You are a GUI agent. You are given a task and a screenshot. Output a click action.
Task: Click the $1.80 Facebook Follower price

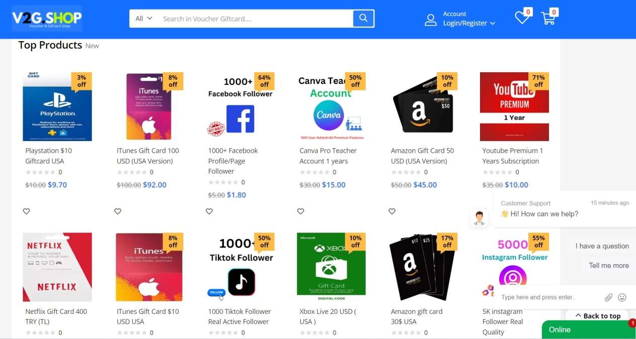tap(236, 195)
